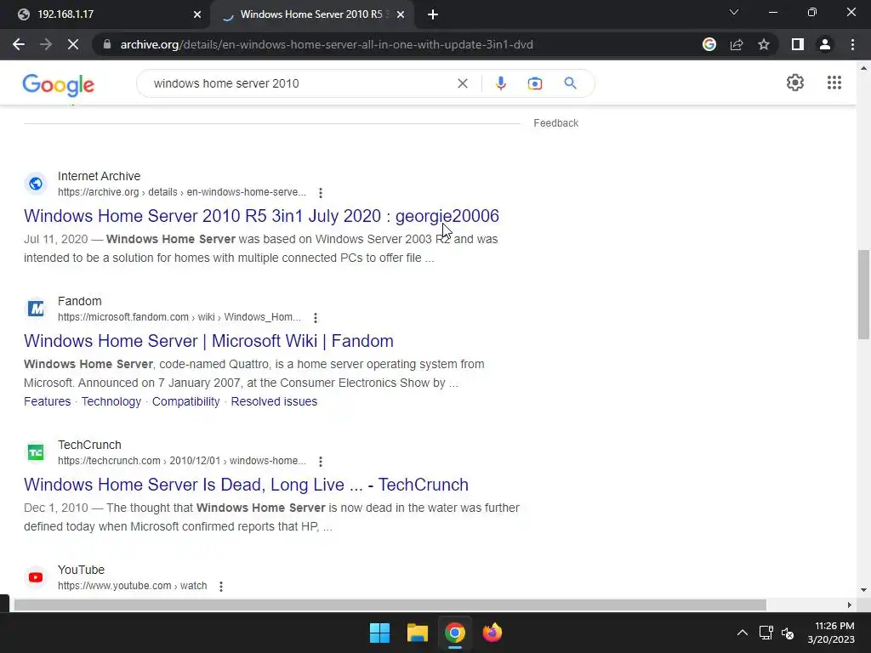
Task: Click the Fandom result favicon
Action: click(x=36, y=308)
